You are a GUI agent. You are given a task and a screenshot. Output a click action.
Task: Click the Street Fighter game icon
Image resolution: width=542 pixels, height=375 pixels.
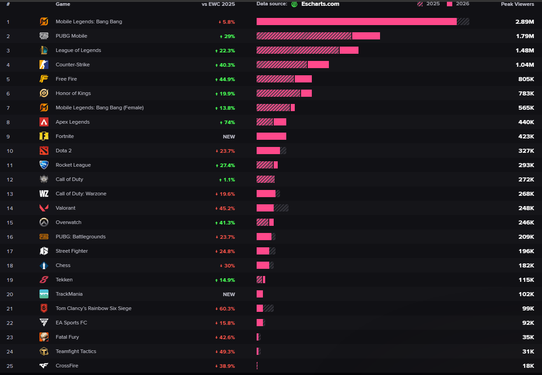click(44, 251)
